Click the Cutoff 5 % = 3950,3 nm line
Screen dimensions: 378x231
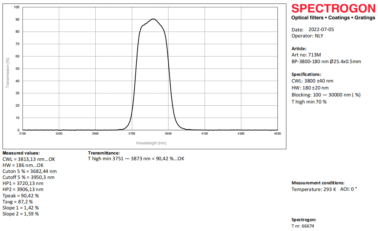point(28,177)
